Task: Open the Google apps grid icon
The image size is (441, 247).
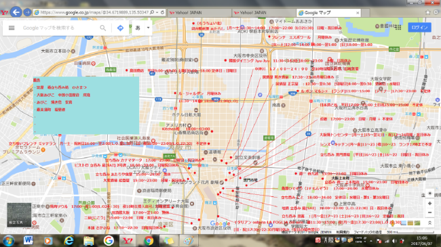Action: click(x=398, y=27)
